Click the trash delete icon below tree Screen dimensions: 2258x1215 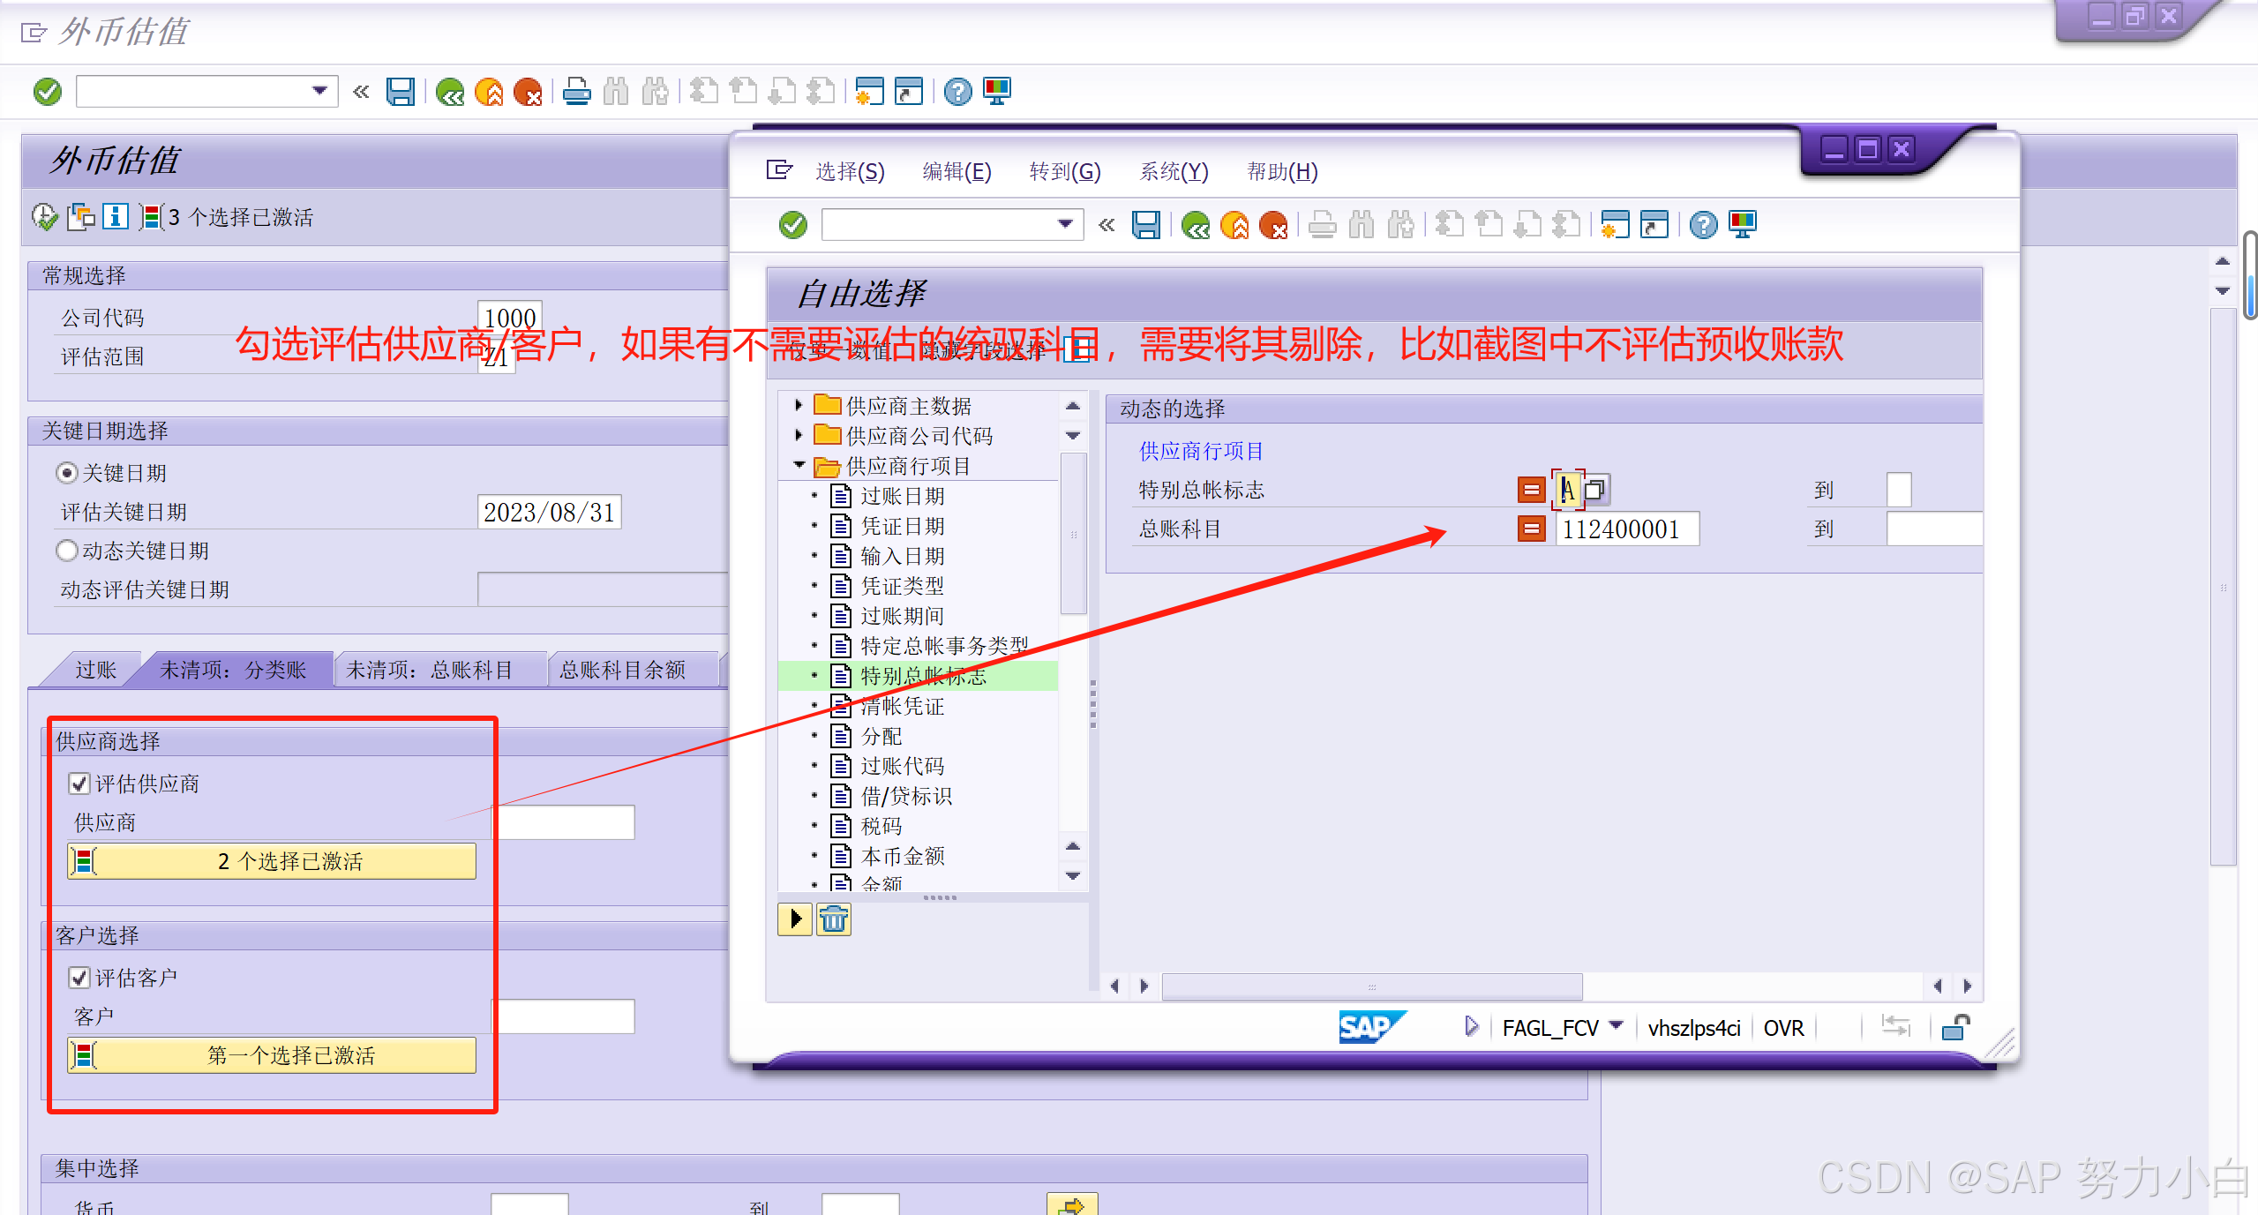tap(833, 919)
